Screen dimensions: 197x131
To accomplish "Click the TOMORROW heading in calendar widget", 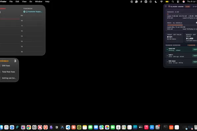I will pos(28,9).
